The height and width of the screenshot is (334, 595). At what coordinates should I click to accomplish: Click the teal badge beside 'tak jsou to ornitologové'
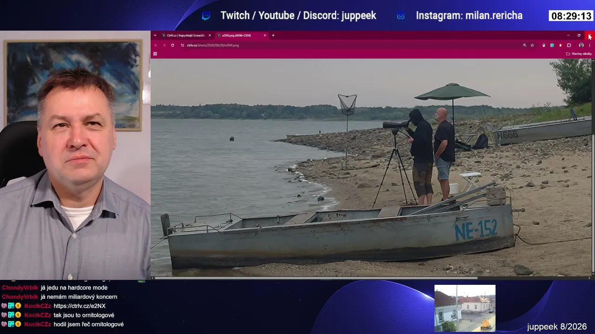pos(11,315)
